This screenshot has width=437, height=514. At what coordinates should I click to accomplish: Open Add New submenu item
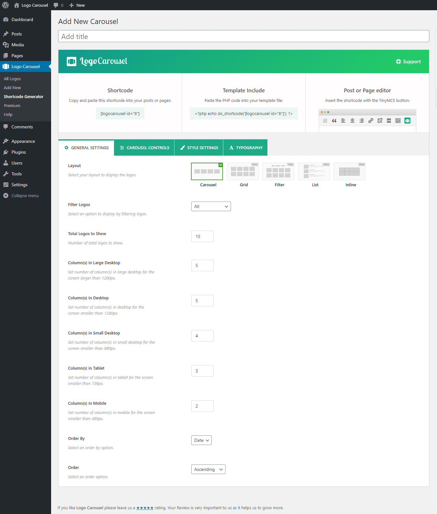coord(12,88)
